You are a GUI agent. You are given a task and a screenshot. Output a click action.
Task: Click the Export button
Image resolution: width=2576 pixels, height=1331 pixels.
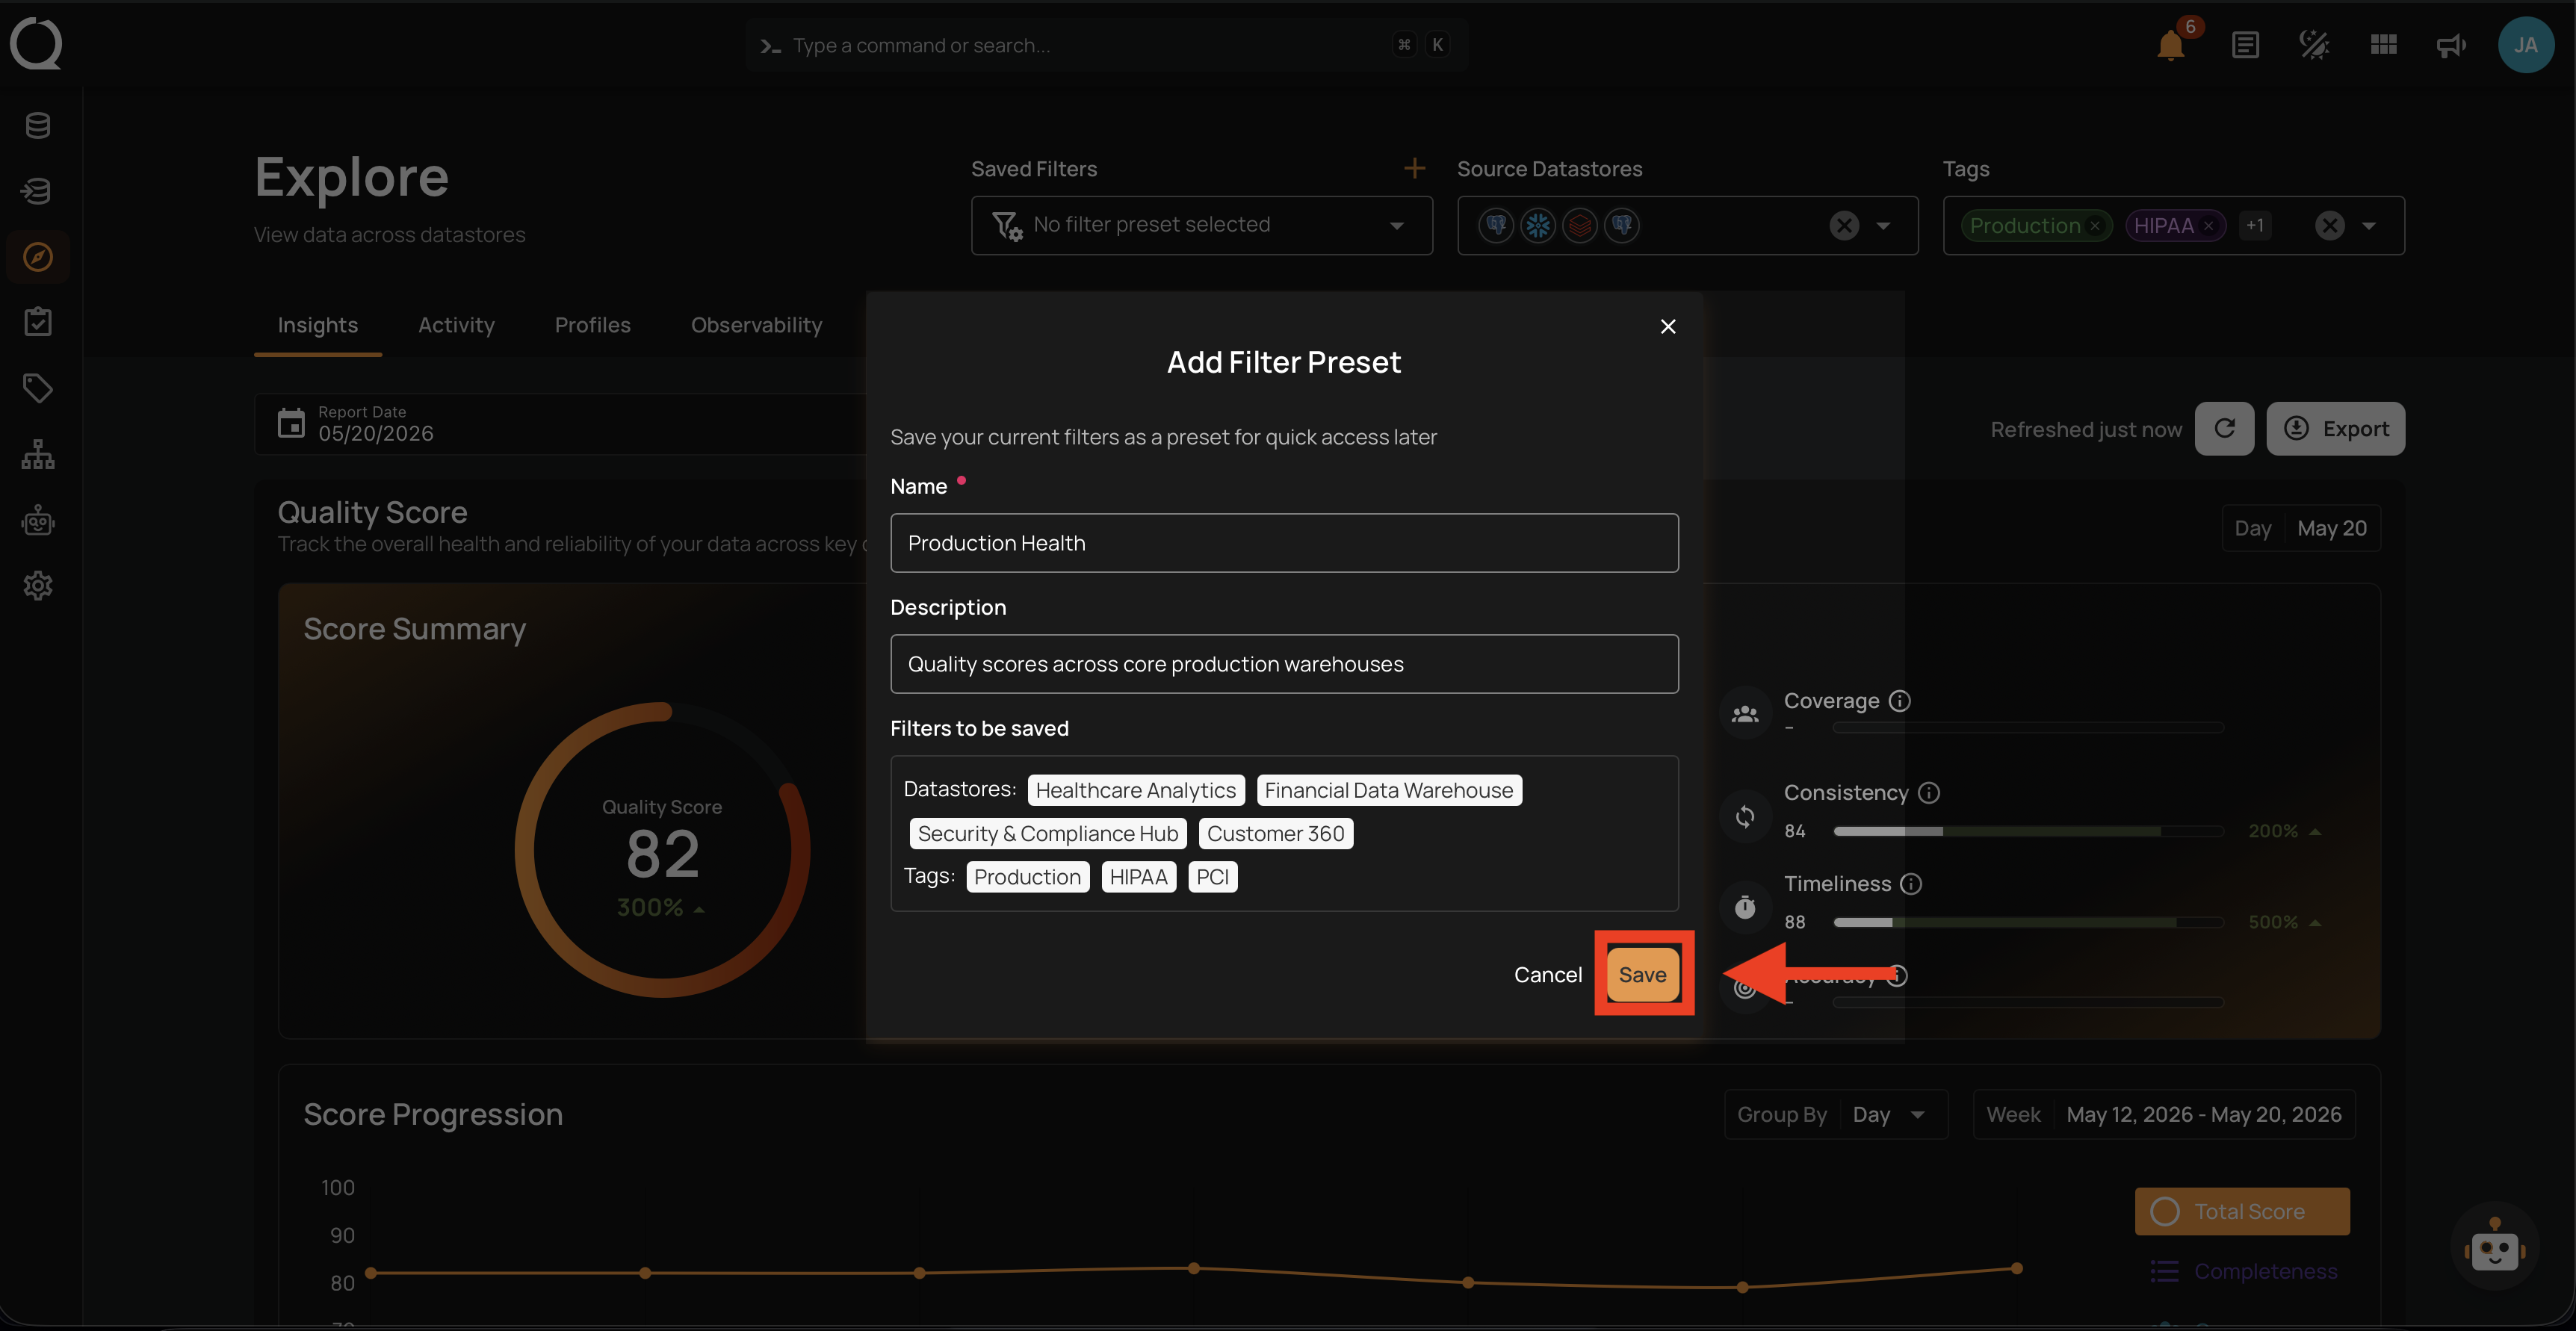[x=2335, y=429]
